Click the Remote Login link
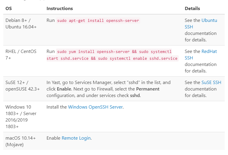The image size is (228, 155). (x=76, y=138)
